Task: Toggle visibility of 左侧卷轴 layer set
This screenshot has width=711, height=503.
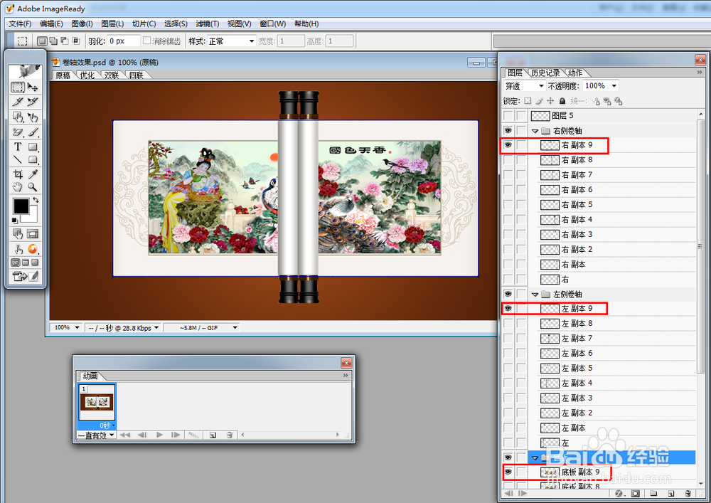Action: (x=508, y=294)
